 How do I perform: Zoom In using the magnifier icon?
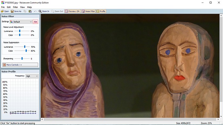click(40, 11)
